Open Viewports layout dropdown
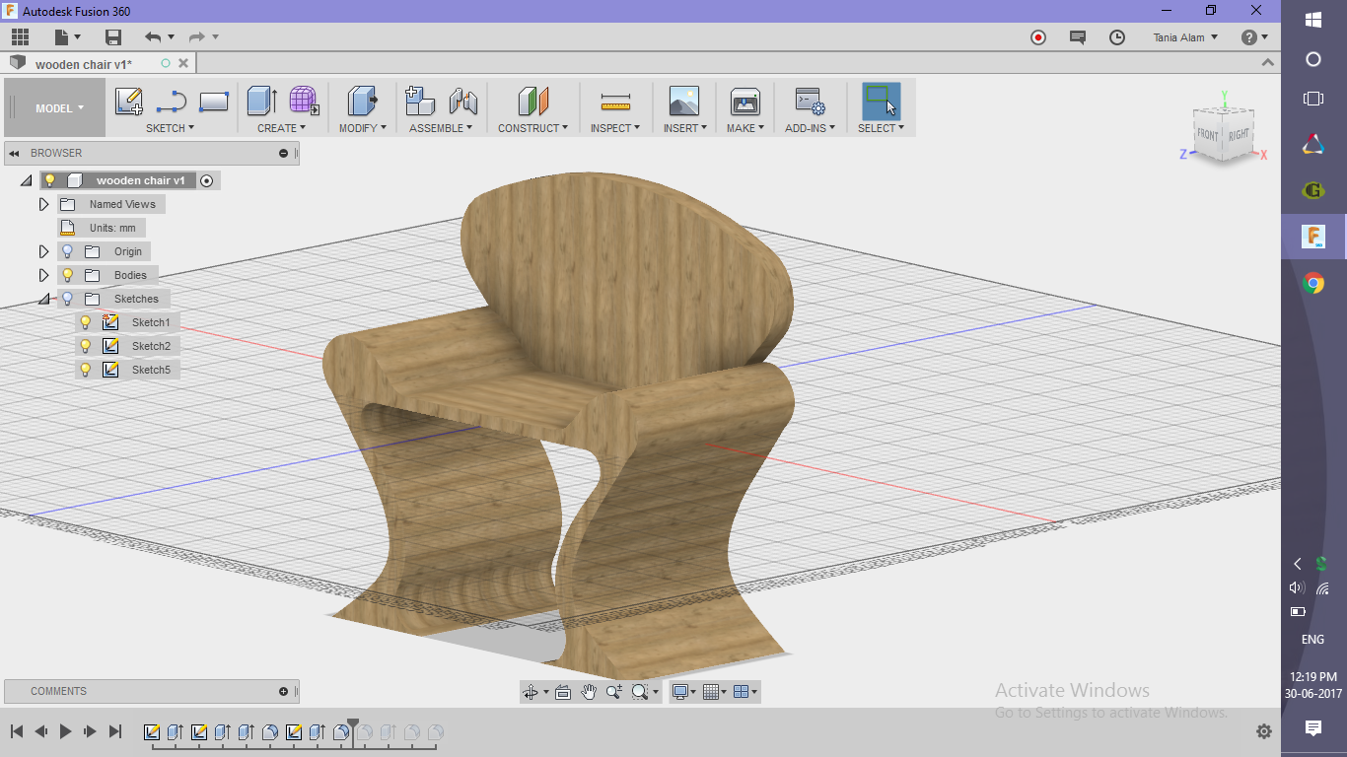Viewport: 1347px width, 757px height. pos(746,692)
